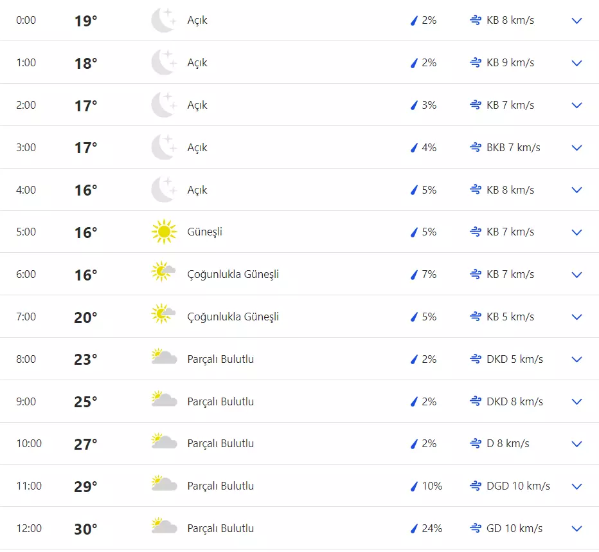Click the moon icon in the 4:00 row
Screen dimensions: 599x552
(x=163, y=190)
